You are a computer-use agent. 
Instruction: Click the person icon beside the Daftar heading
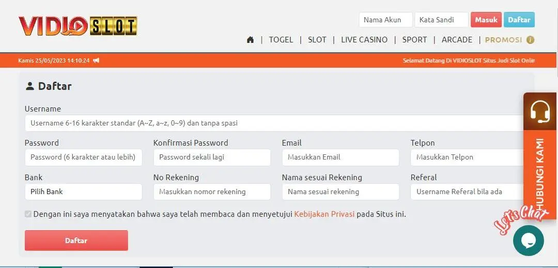[30, 86]
